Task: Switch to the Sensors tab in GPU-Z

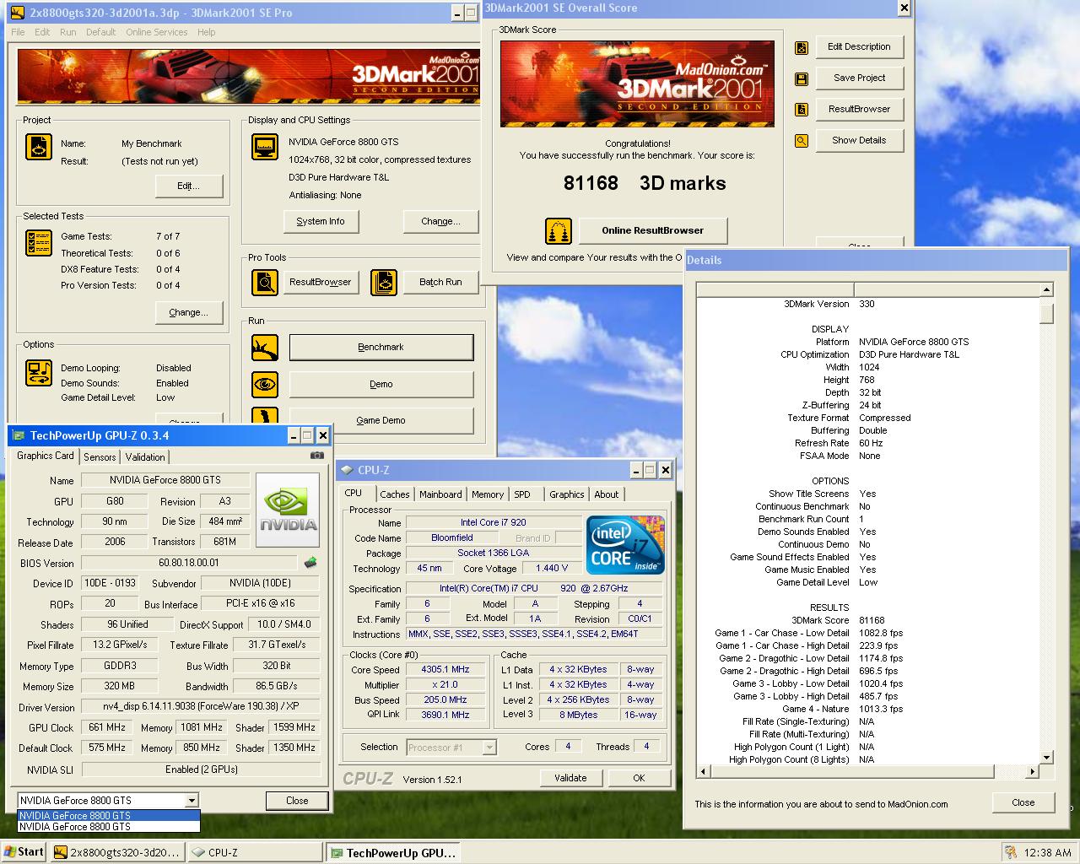Action: (x=100, y=457)
